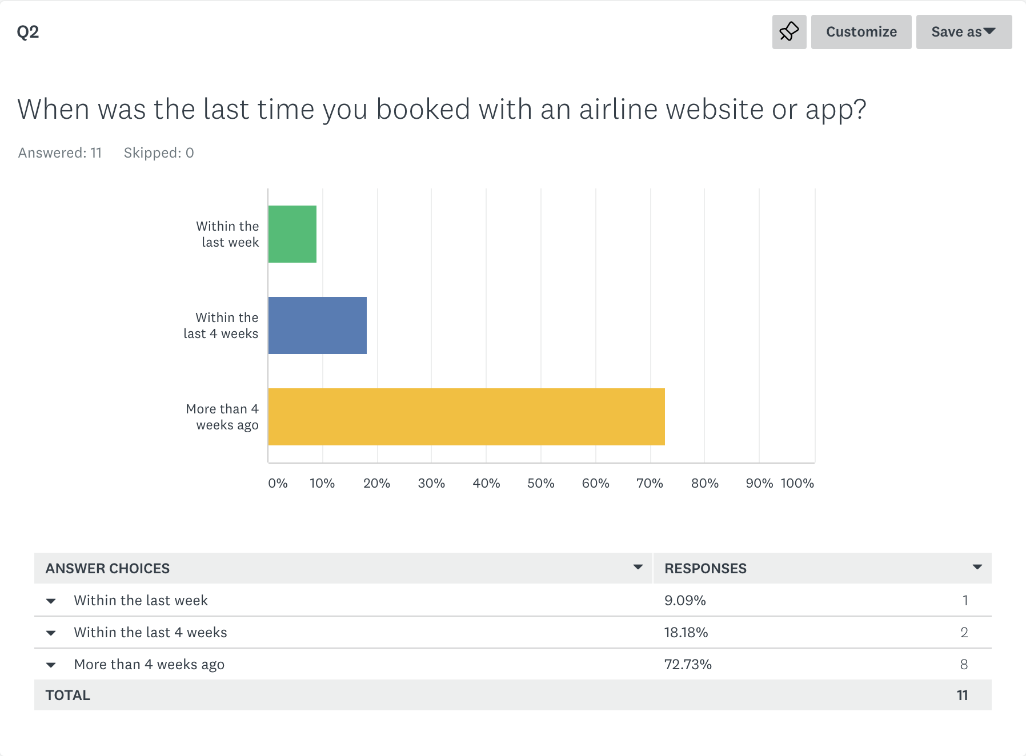
Task: Click the green 'Within the last week' bar
Action: (x=292, y=234)
